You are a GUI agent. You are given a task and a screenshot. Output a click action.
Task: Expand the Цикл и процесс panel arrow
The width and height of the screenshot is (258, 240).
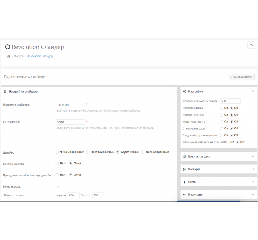tap(253, 157)
